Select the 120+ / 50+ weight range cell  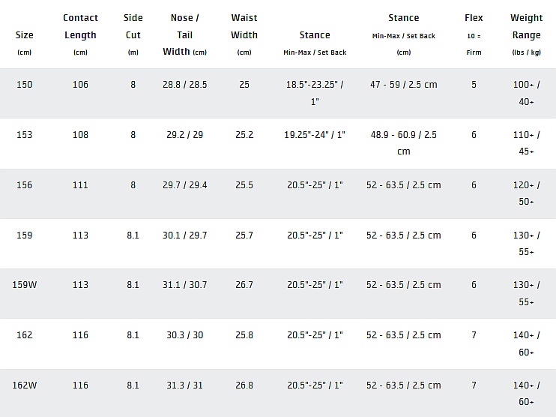[526, 193]
